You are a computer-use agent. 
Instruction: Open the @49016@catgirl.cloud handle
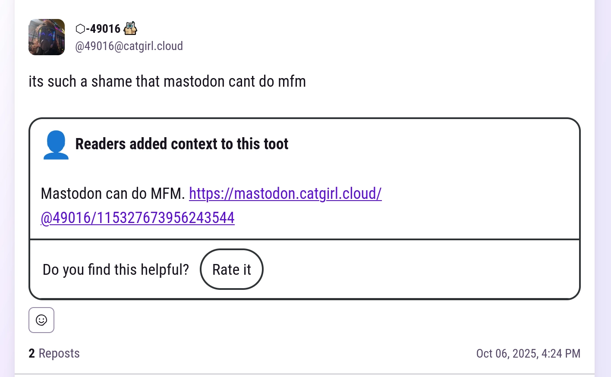tap(129, 46)
